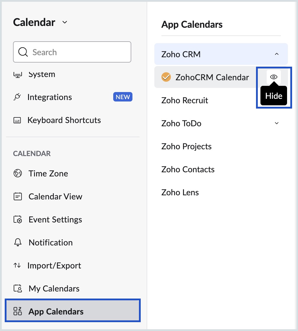298x331 pixels.
Task: Select Zoho Lens calendar
Action: click(x=180, y=192)
